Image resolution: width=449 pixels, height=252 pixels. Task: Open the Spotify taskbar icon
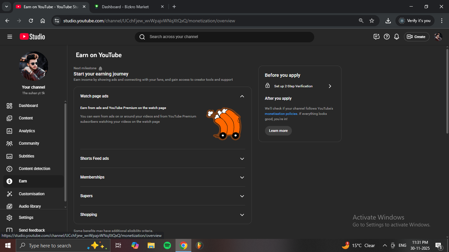pos(167,245)
